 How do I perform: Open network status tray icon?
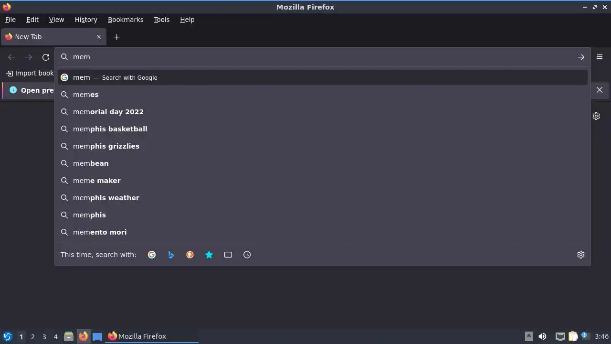(x=560, y=336)
